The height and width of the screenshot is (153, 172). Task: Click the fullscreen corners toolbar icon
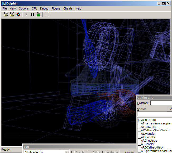[x=47, y=14]
